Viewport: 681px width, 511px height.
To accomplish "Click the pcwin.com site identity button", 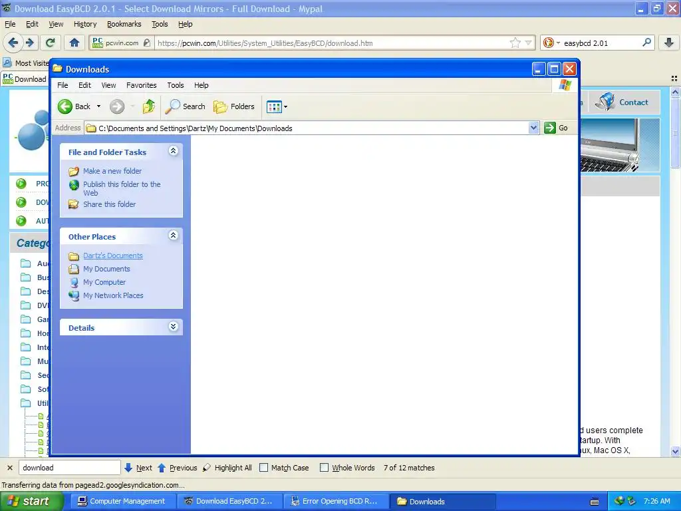I will point(122,43).
